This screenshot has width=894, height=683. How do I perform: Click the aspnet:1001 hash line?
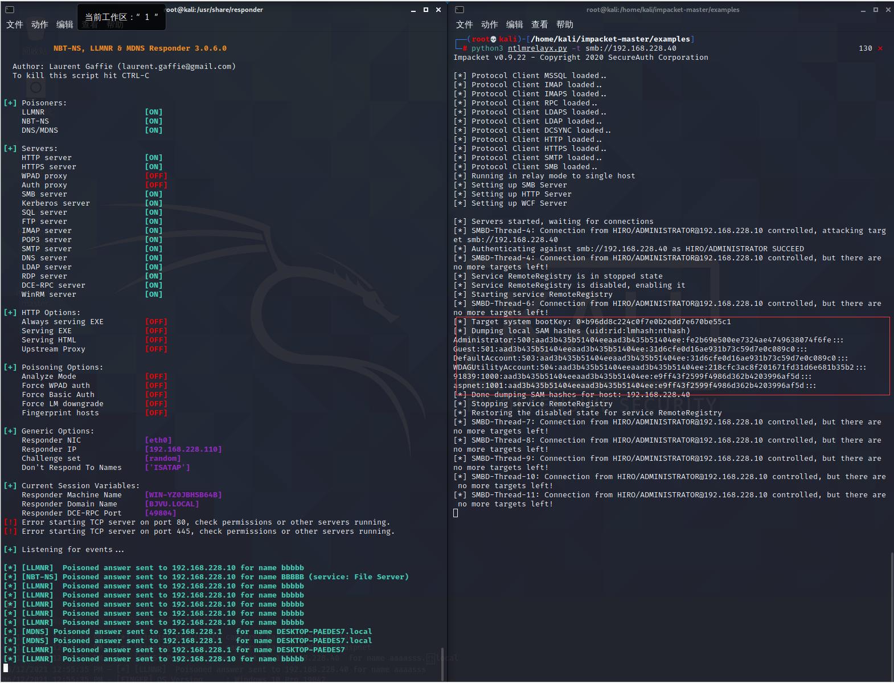pyautogui.click(x=635, y=386)
